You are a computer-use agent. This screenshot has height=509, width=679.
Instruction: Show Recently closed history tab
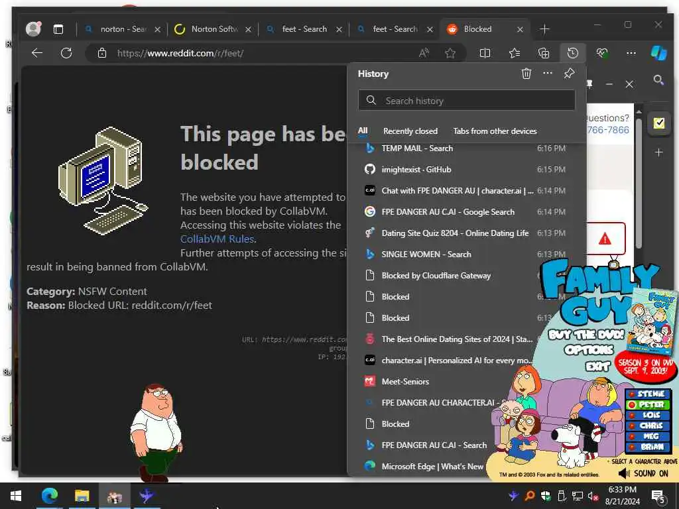(x=410, y=131)
